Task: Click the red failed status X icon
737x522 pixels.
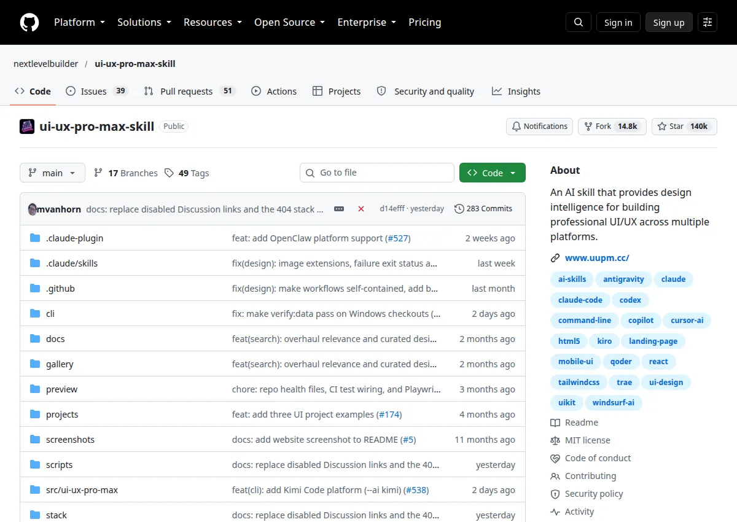Action: point(361,209)
